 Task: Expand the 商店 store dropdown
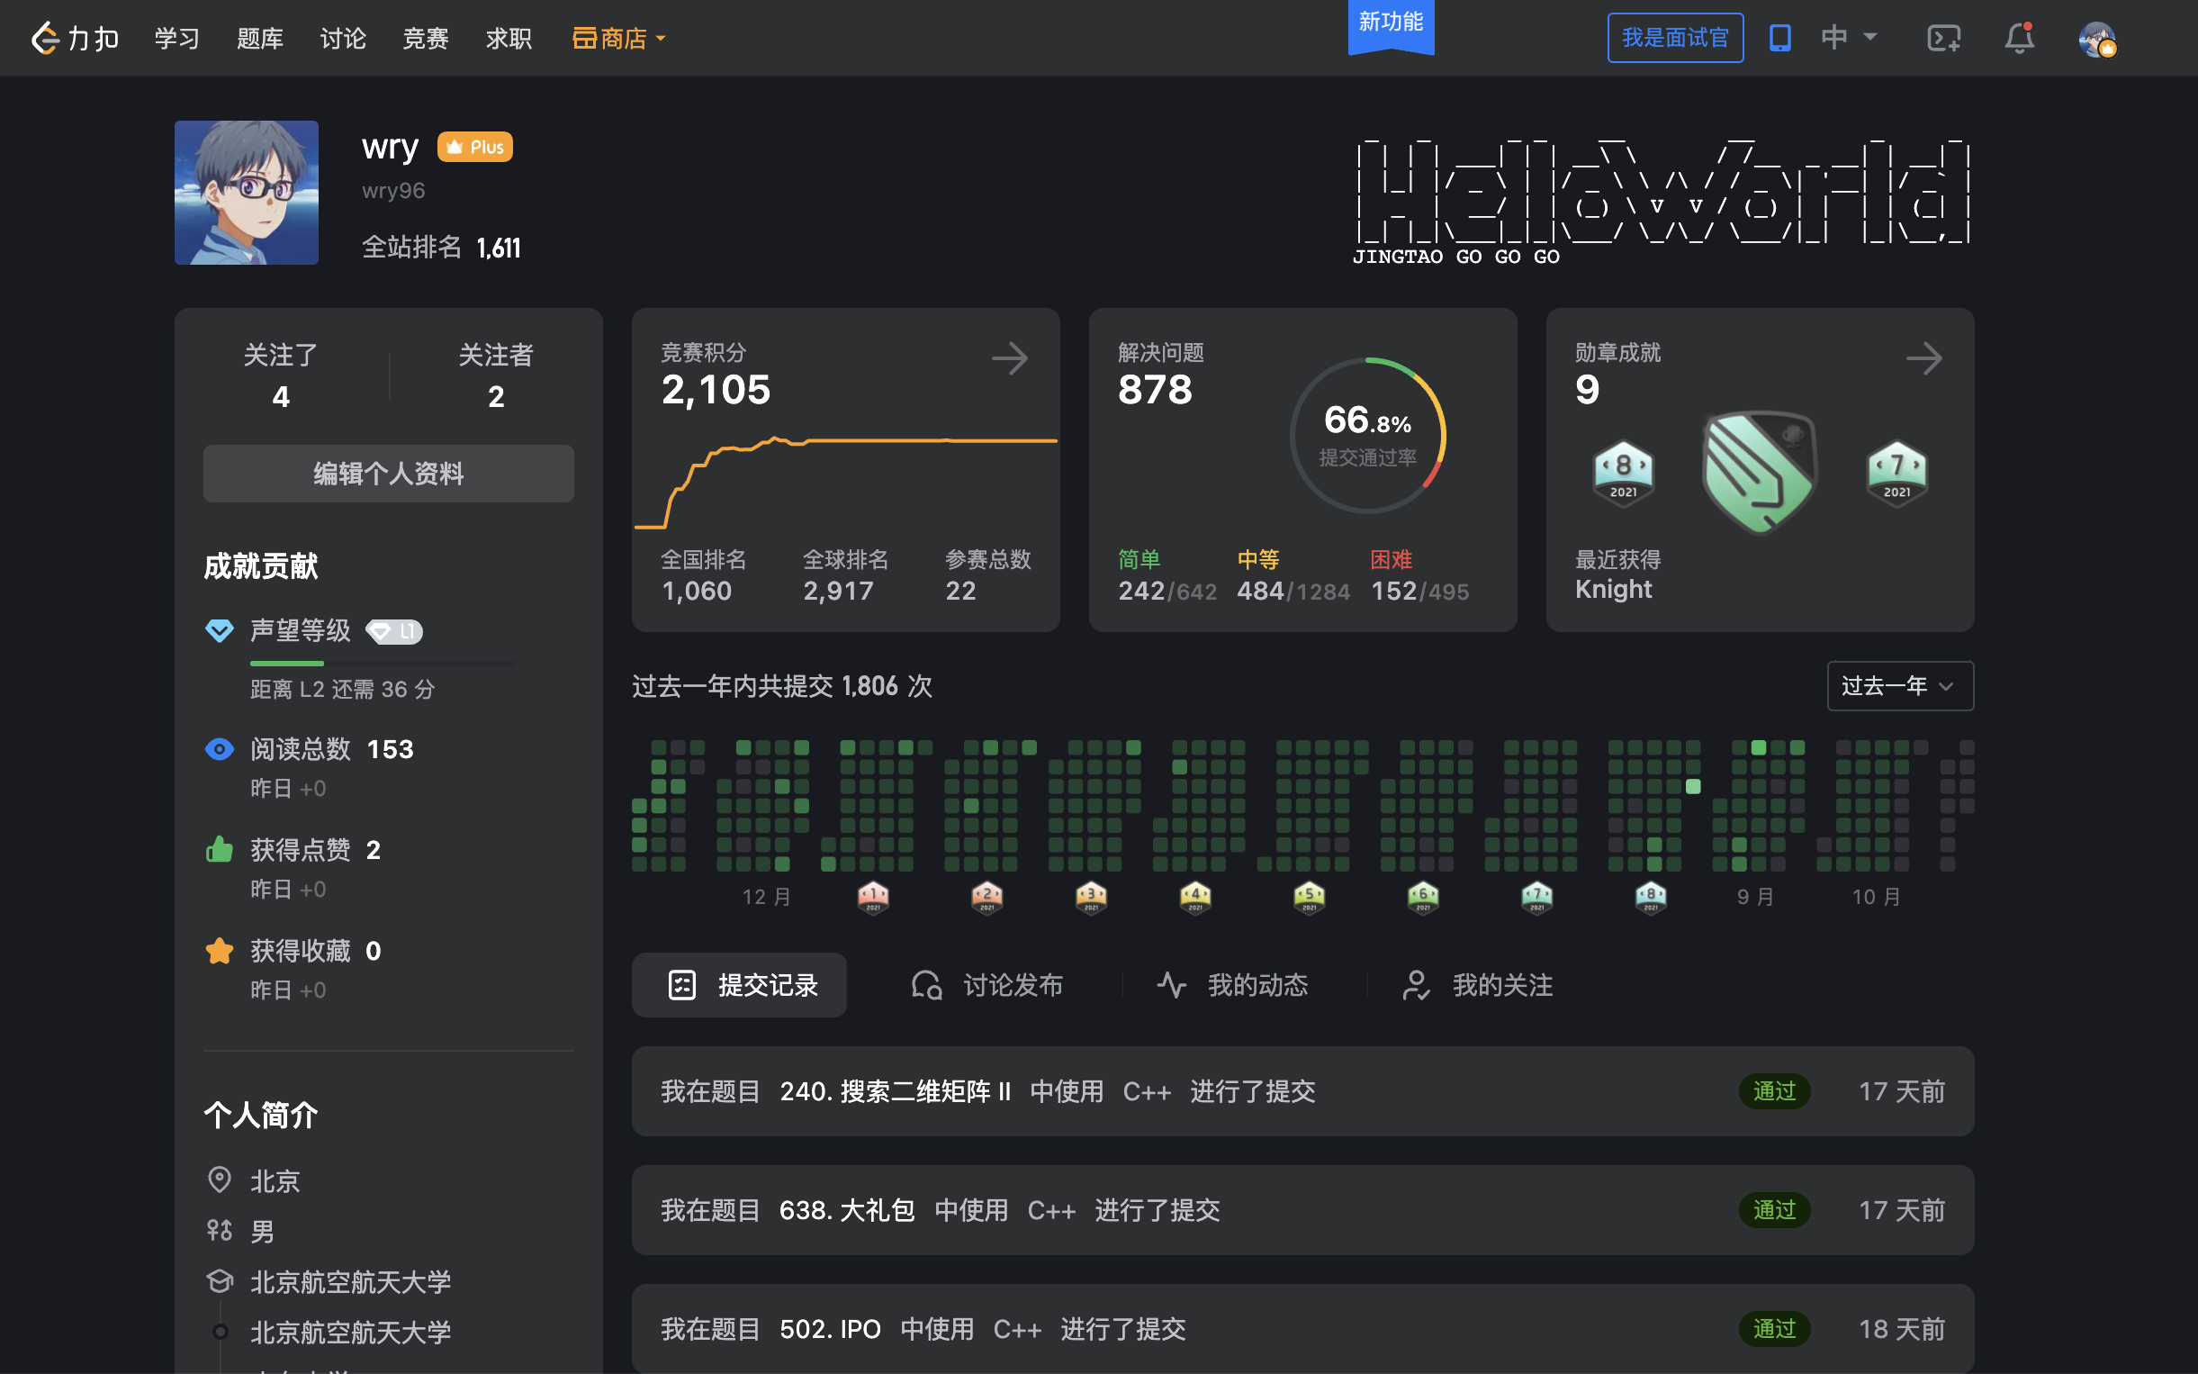click(x=619, y=38)
